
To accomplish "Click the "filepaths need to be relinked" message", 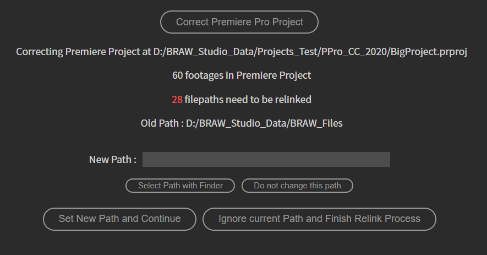I will 248,100.
